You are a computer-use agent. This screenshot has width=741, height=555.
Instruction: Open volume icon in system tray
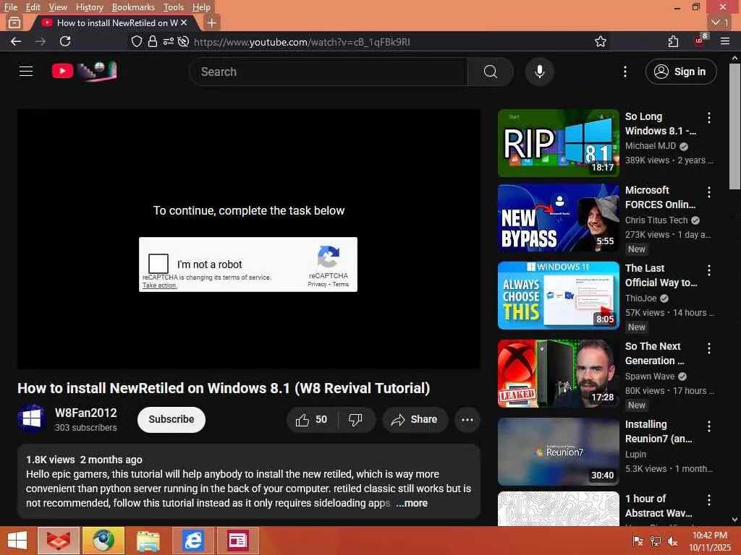[672, 541]
